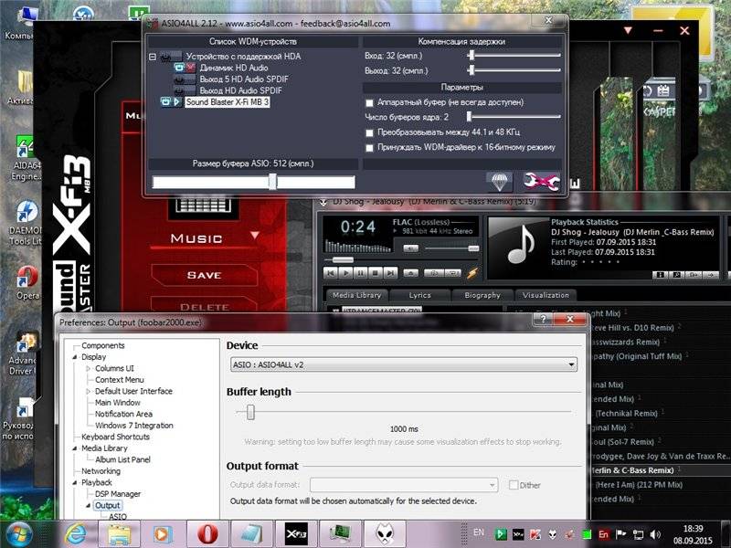731x548 pixels.
Task: Open Opera browser from taskbar
Action: (207, 534)
